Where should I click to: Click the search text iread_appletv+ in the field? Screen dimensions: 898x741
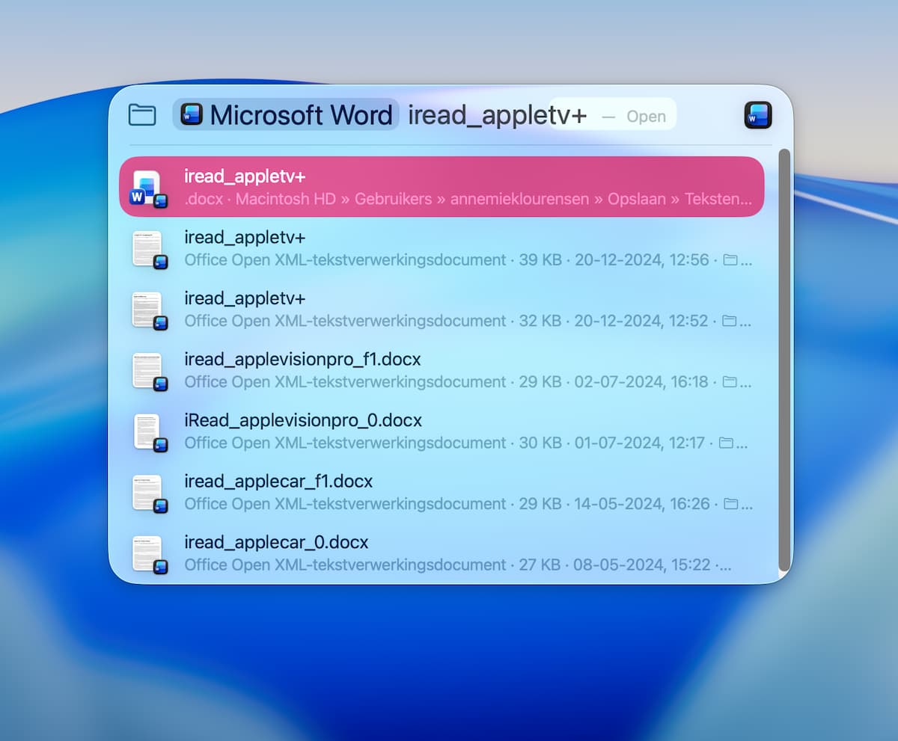click(497, 115)
